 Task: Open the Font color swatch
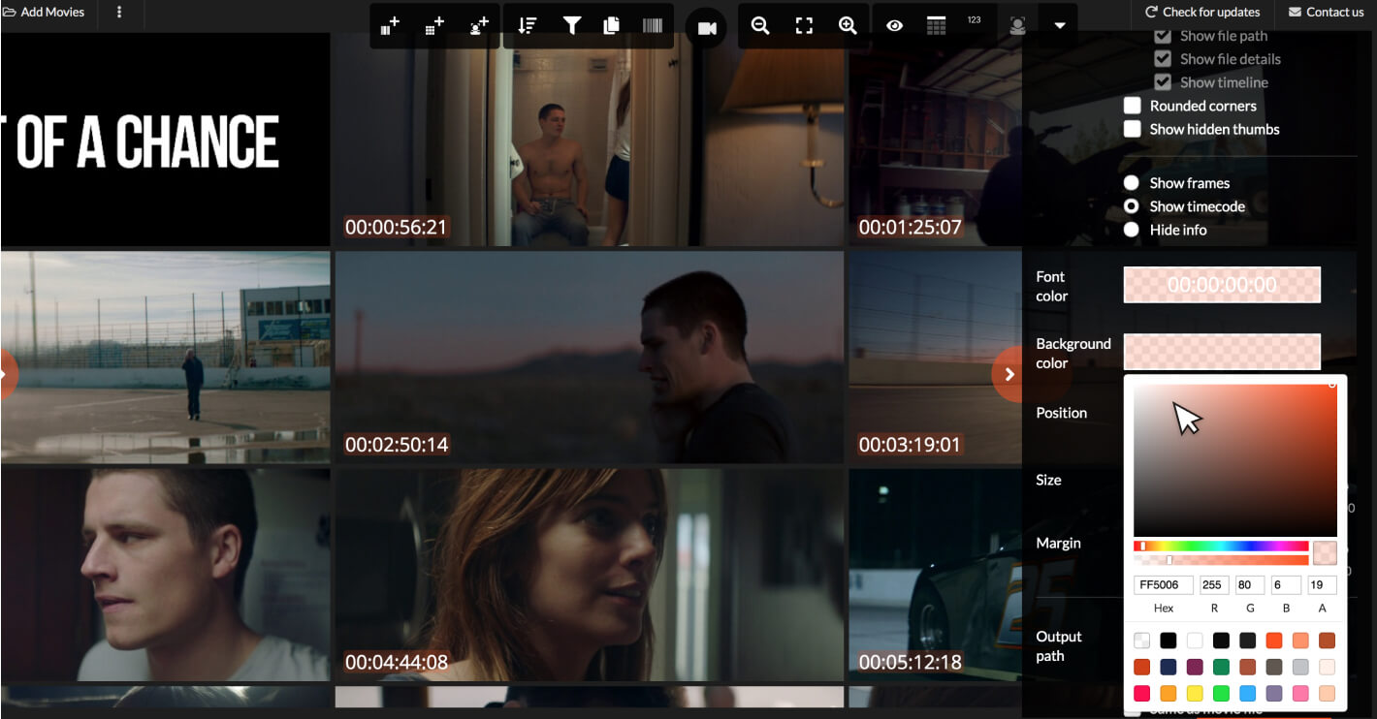click(x=1222, y=285)
